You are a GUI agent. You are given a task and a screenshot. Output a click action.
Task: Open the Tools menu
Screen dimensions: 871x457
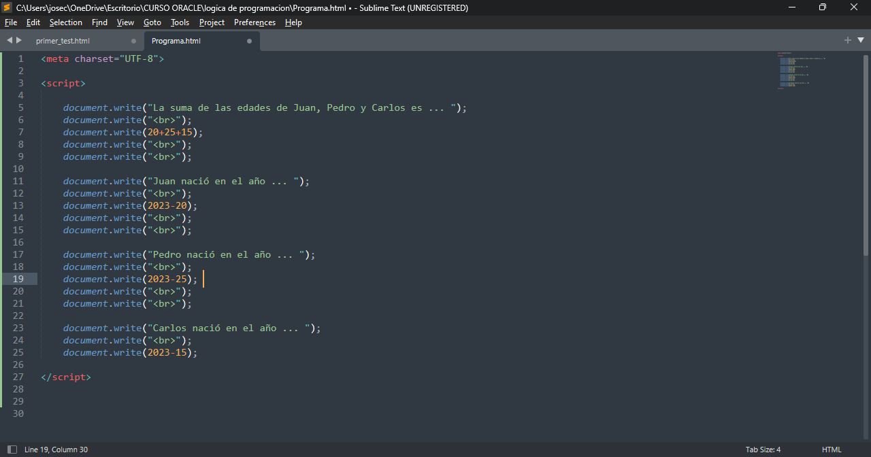pos(180,22)
